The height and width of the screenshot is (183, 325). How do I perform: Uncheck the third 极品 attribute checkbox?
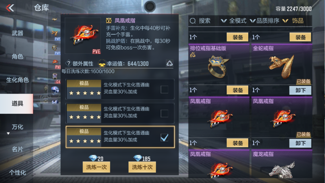[165, 138]
